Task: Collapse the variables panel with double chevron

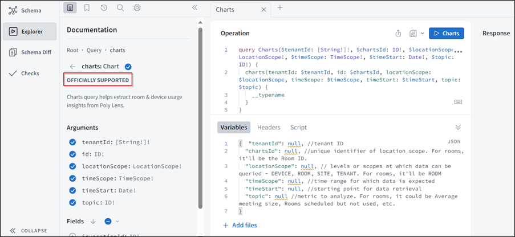Action: point(458,127)
